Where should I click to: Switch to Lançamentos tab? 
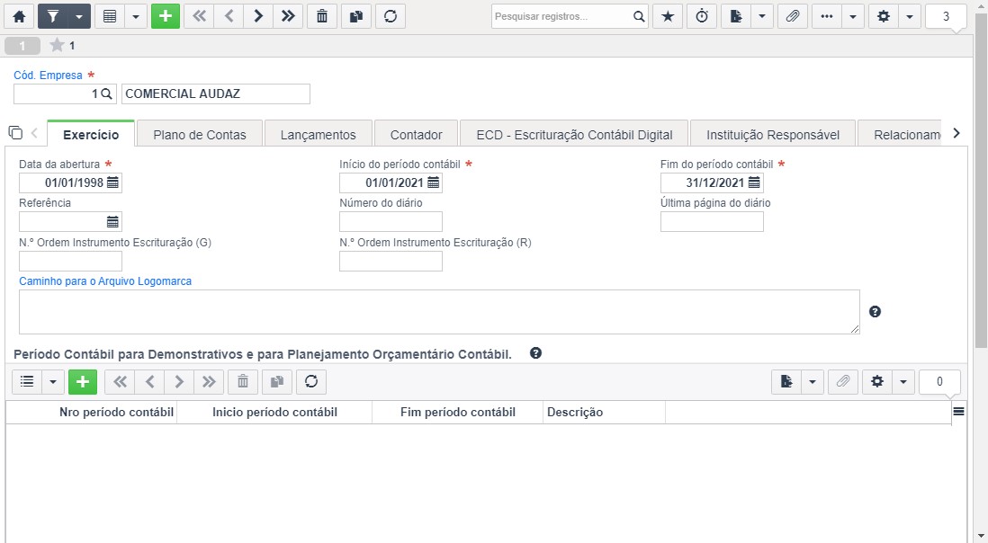[x=319, y=134]
